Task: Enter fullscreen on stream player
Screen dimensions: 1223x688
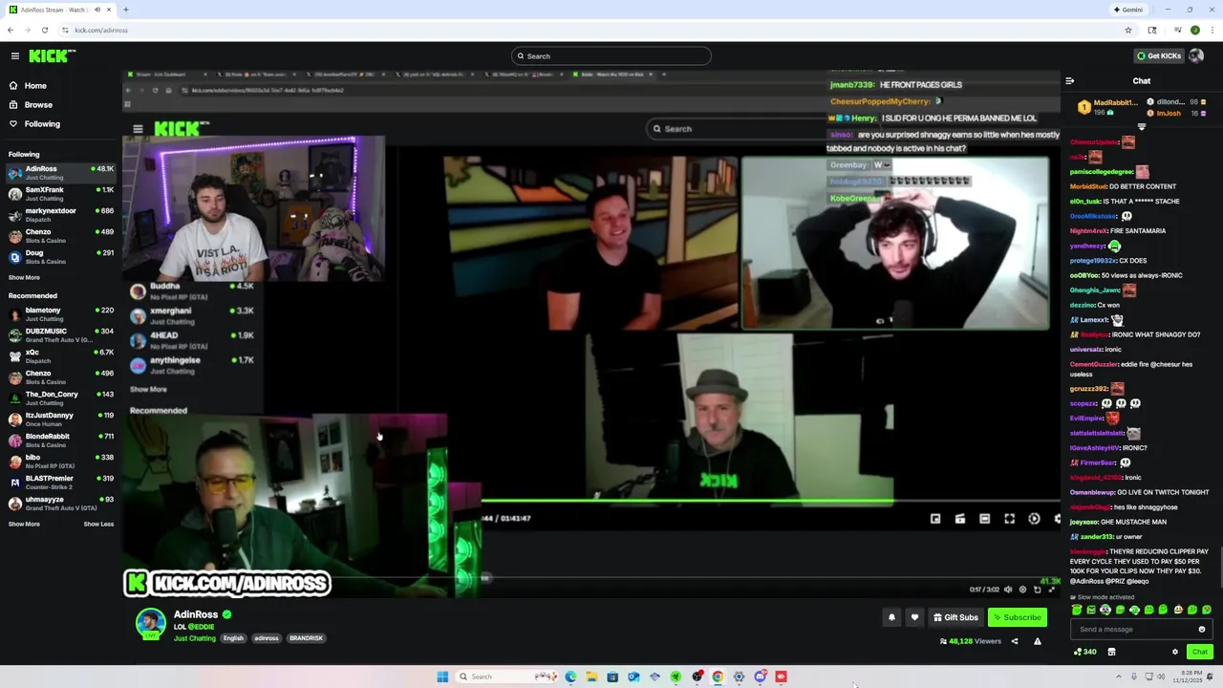Action: tap(1051, 590)
